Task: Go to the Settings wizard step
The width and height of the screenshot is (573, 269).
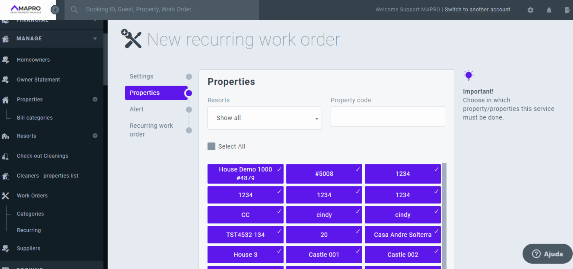Action: click(141, 77)
